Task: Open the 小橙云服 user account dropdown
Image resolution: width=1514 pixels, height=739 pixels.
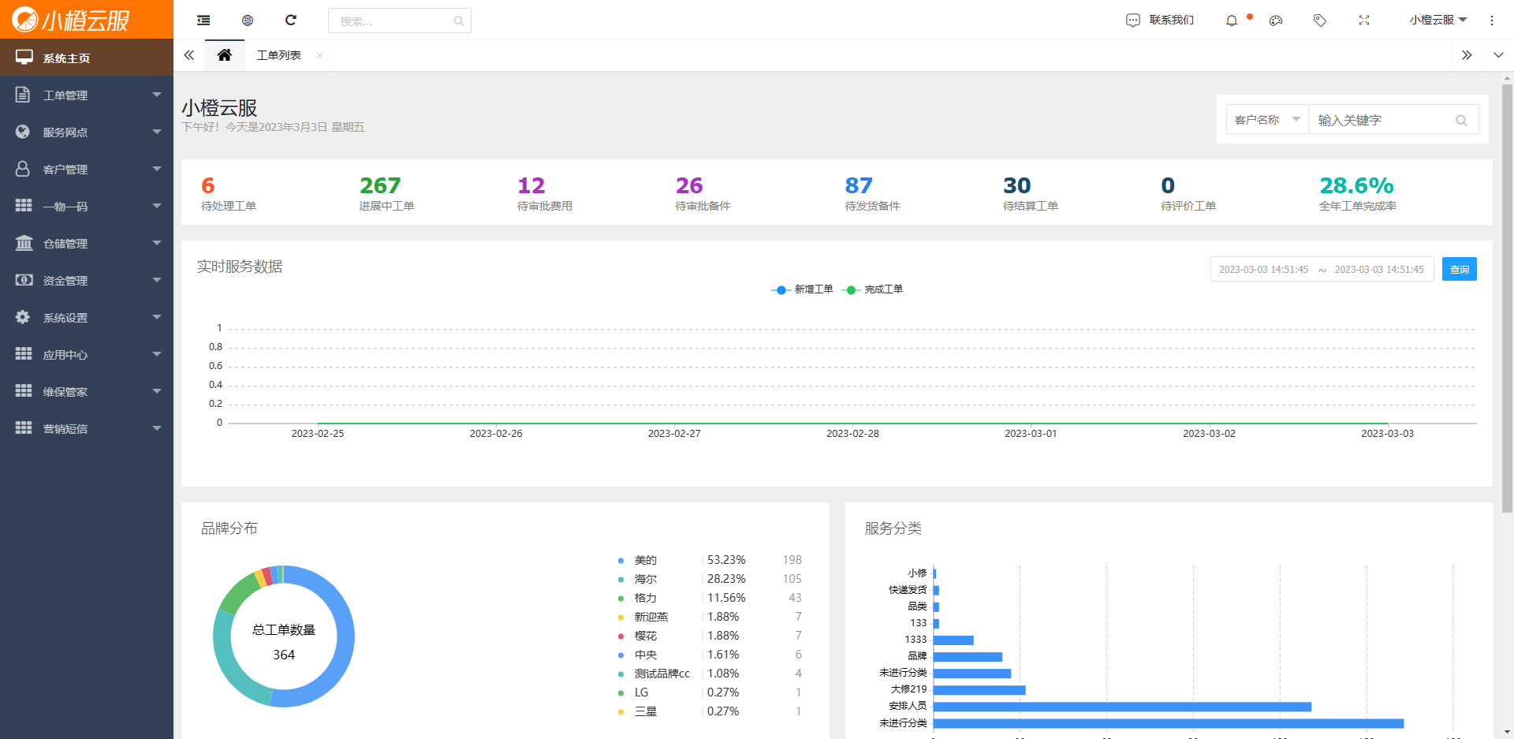Action: 1438,21
